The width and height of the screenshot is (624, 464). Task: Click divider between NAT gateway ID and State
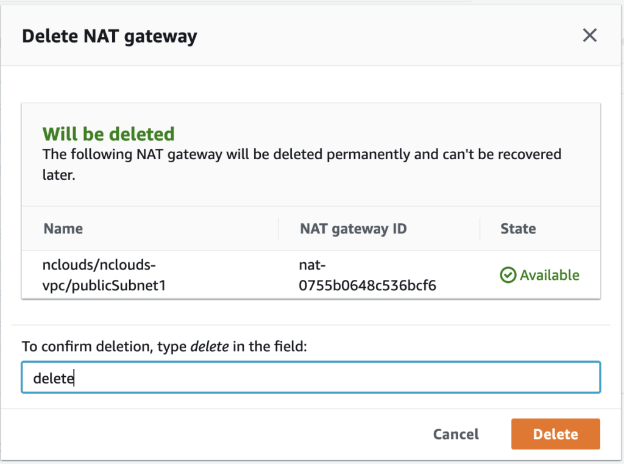tap(480, 229)
